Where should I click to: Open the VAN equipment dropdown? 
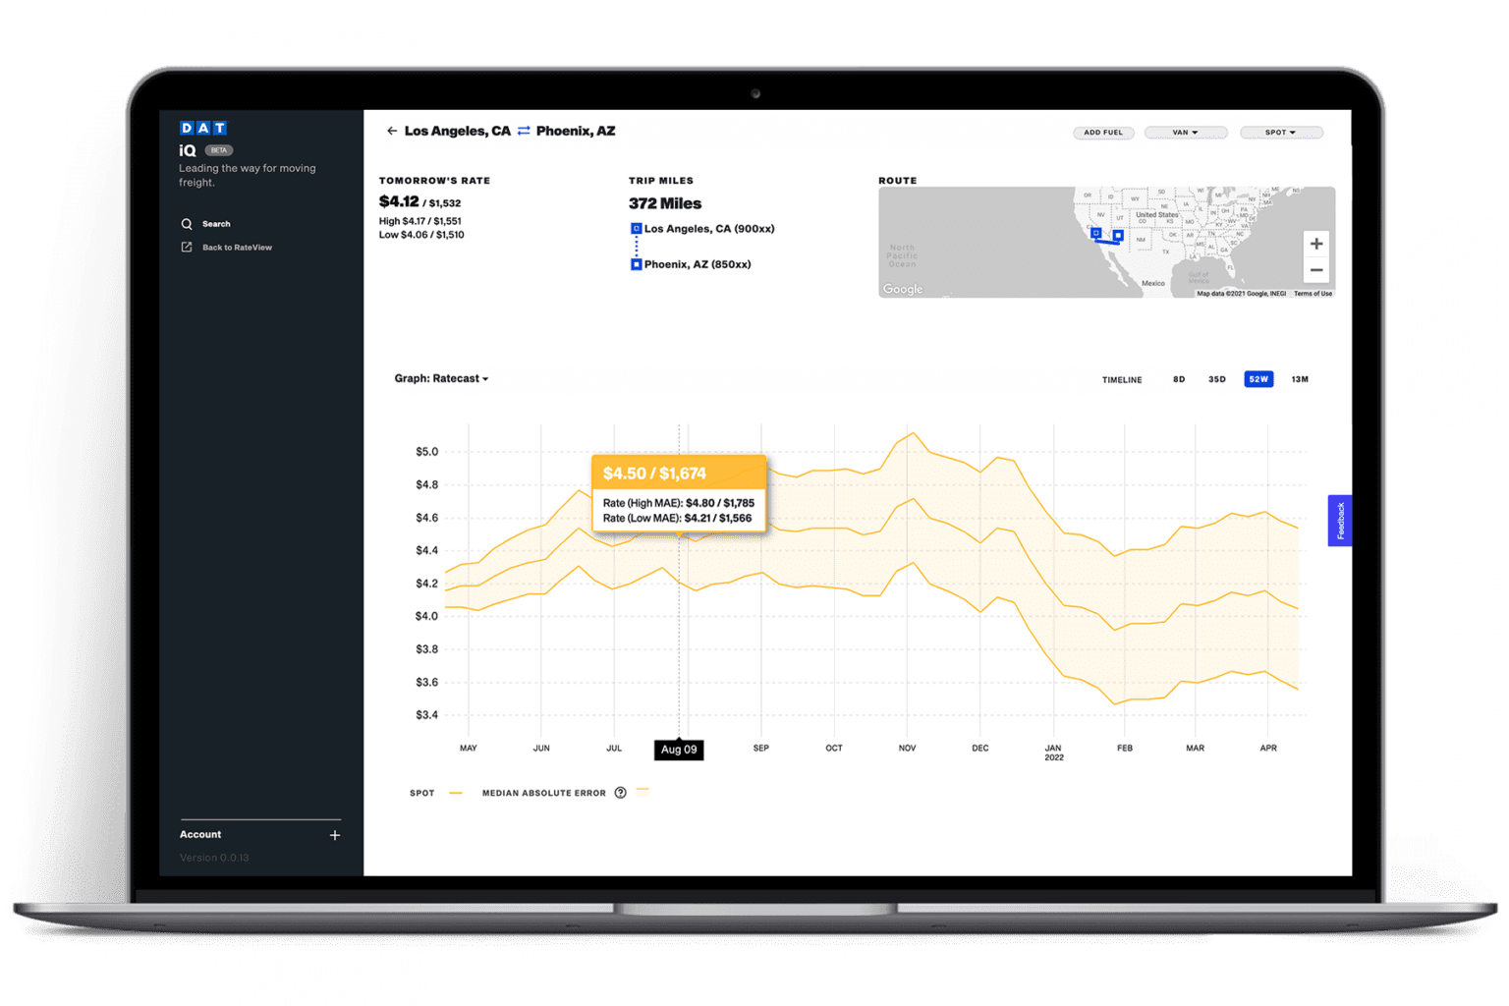click(1185, 132)
